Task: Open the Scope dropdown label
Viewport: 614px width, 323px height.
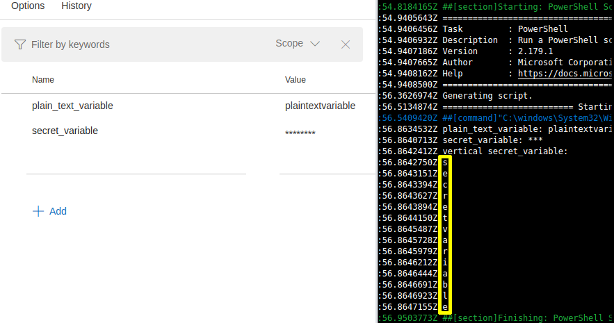Action: coord(289,44)
